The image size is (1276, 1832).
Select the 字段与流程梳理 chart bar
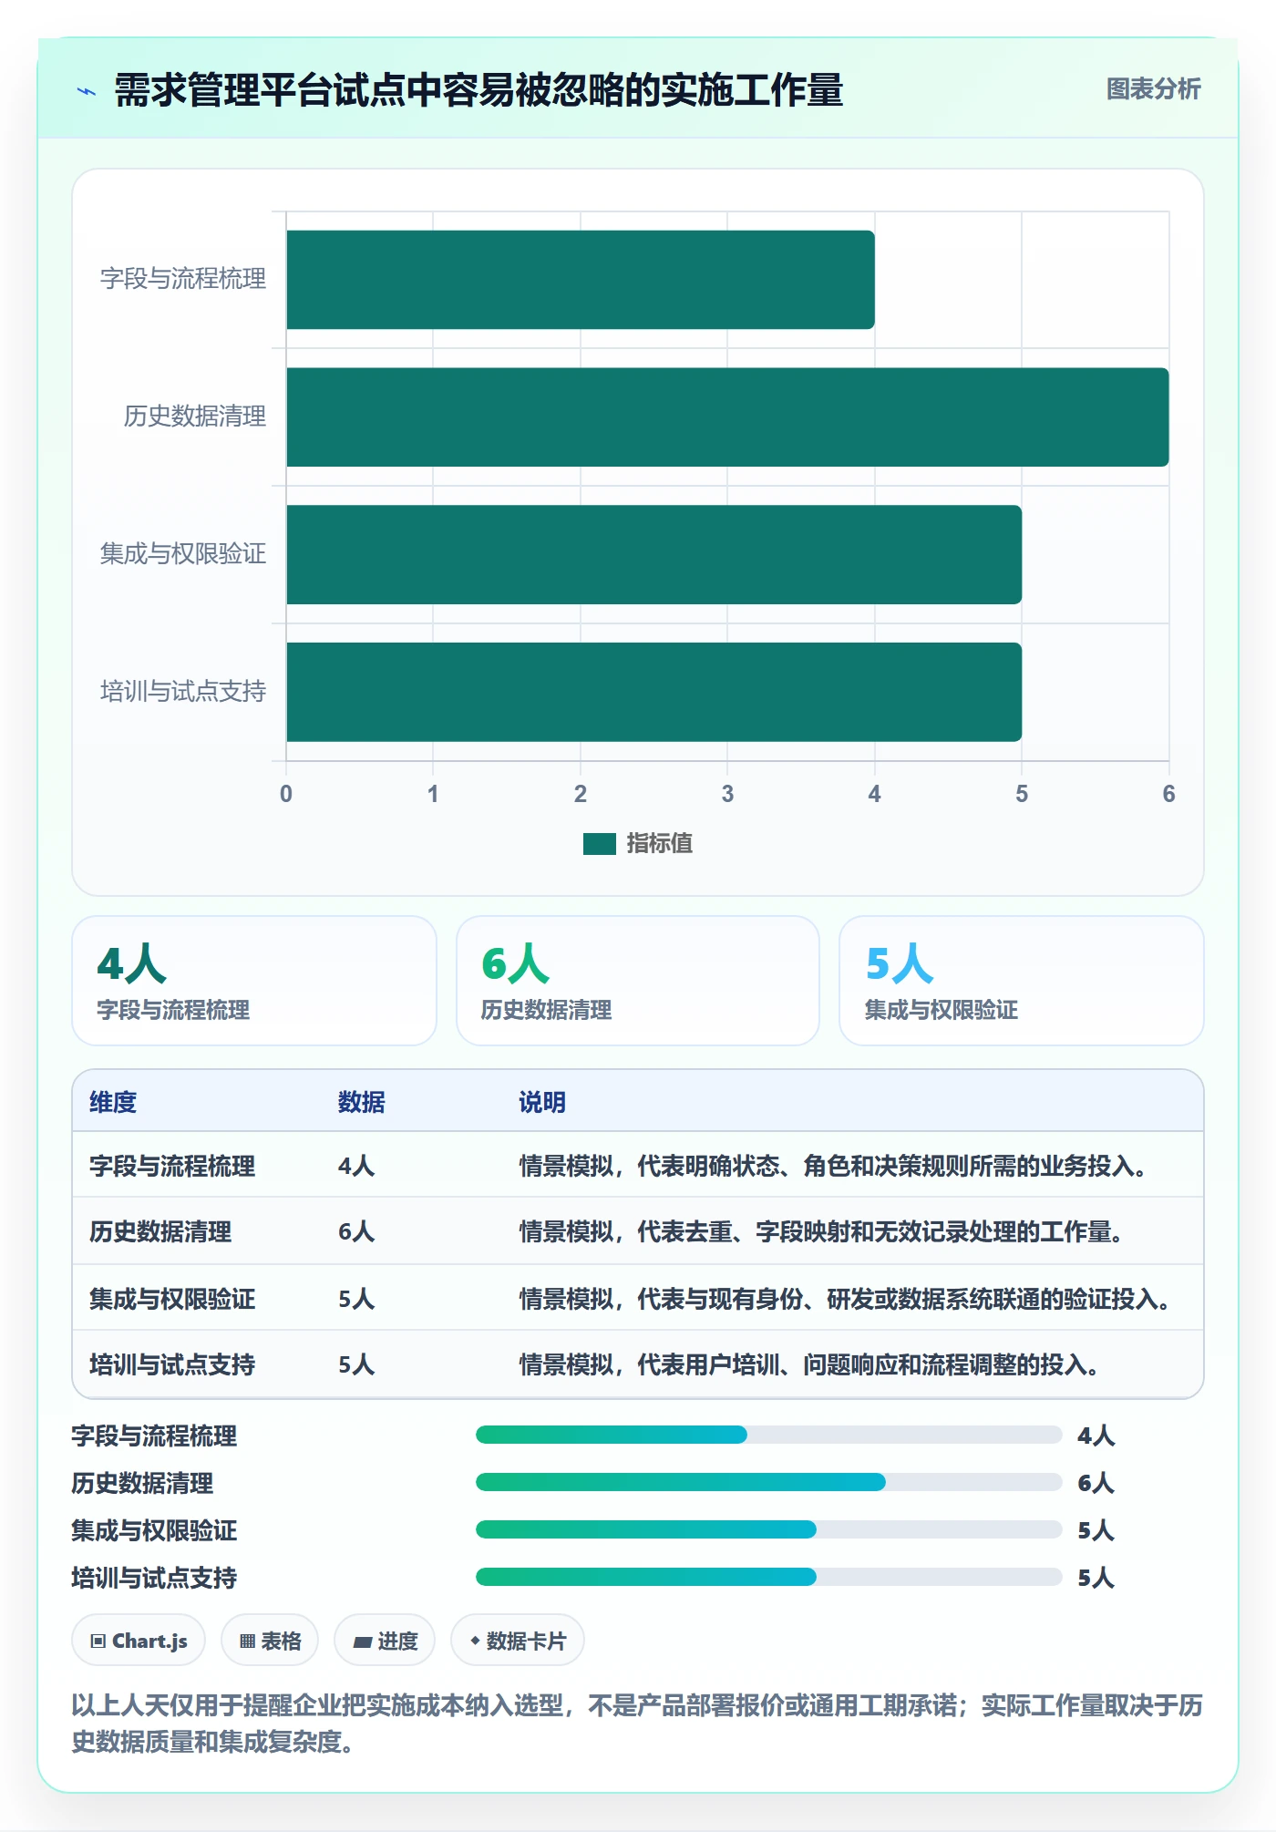click(580, 280)
